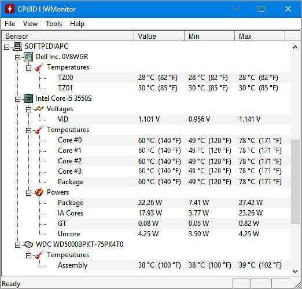Click the Intel Core i5 processor icon
This screenshot has height=289, width=302.
[x=28, y=98]
